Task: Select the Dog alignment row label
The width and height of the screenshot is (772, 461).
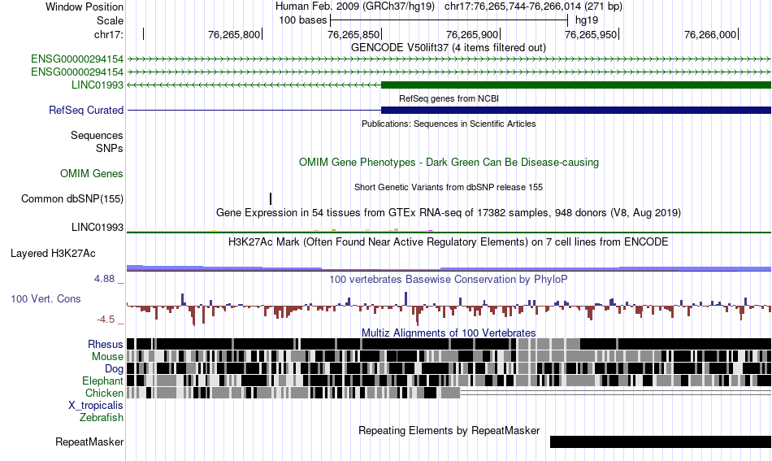Action: click(x=114, y=369)
